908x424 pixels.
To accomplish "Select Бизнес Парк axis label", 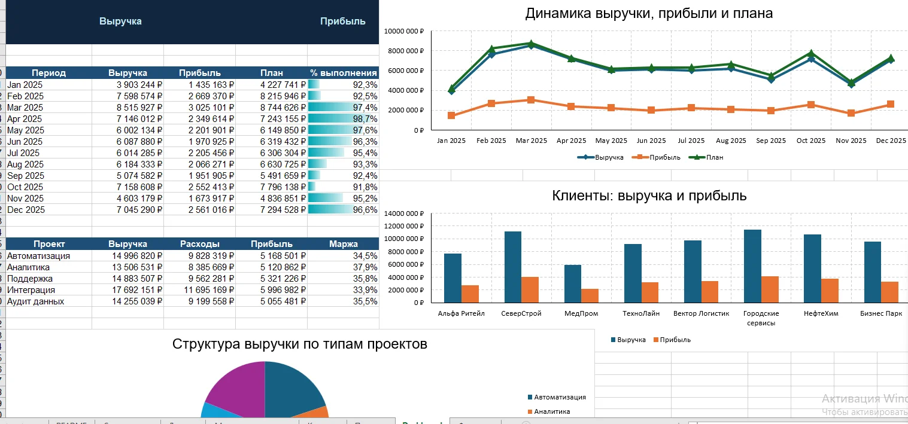I will point(881,313).
